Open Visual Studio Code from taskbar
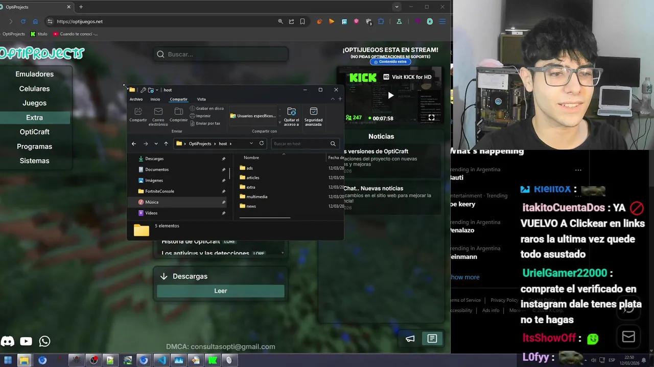 (161, 360)
